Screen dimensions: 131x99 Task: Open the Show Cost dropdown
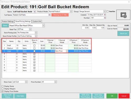click(x=26, y=82)
